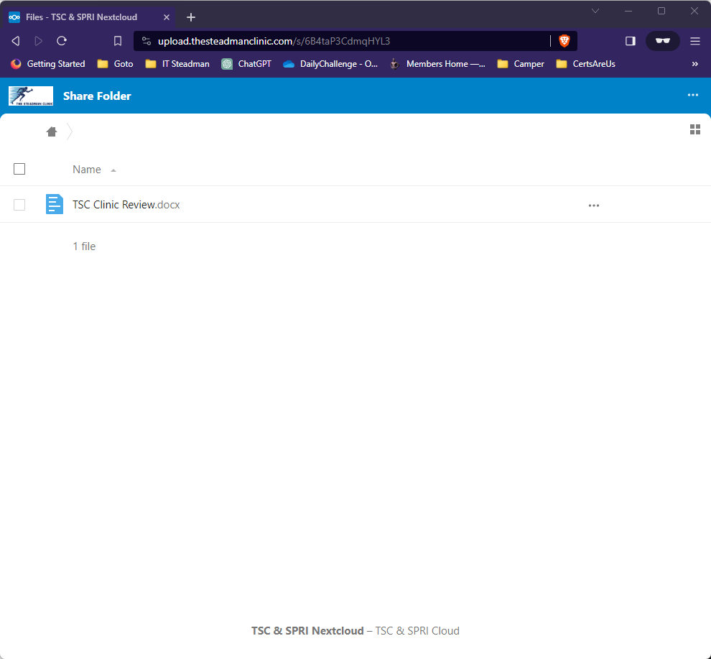Reload the current page

(x=62, y=41)
